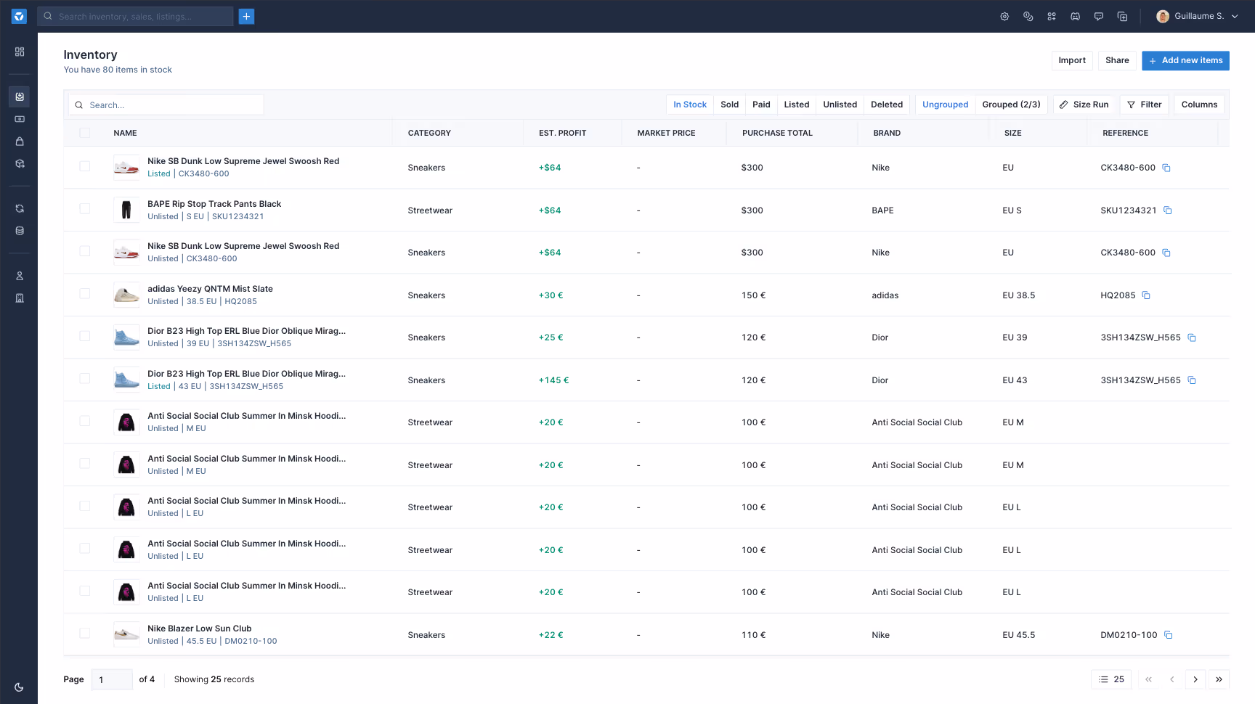Screen dimensions: 1255x704
Task: Toggle dark mode moon icon
Action: [19, 687]
